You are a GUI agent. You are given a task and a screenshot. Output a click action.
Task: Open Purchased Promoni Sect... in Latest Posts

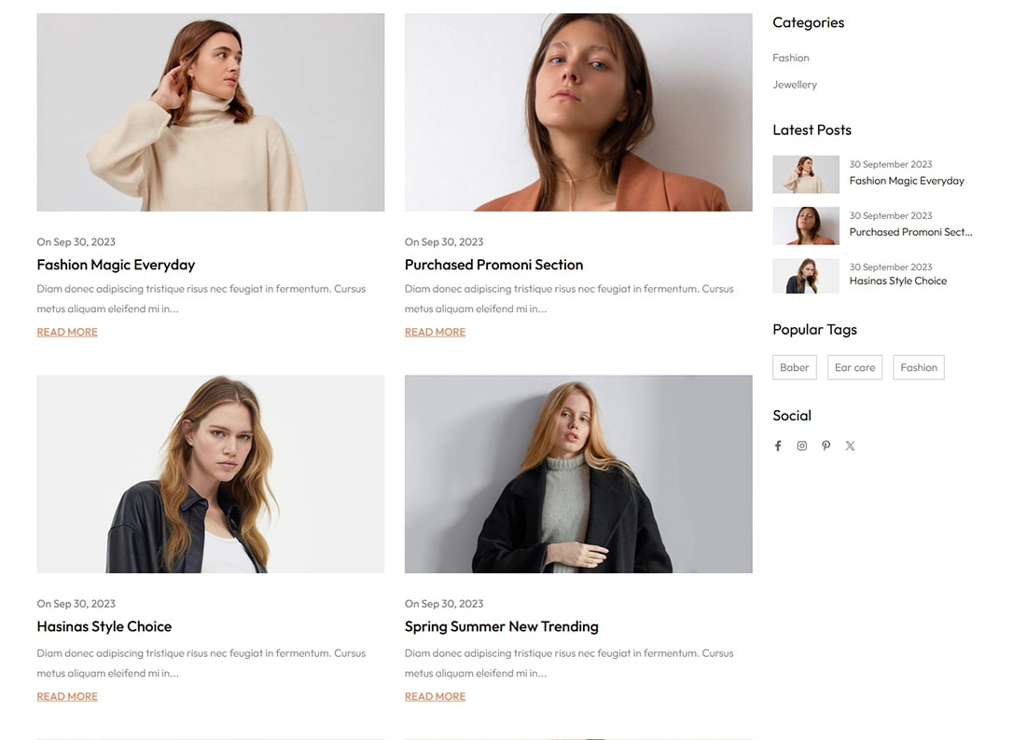910,232
